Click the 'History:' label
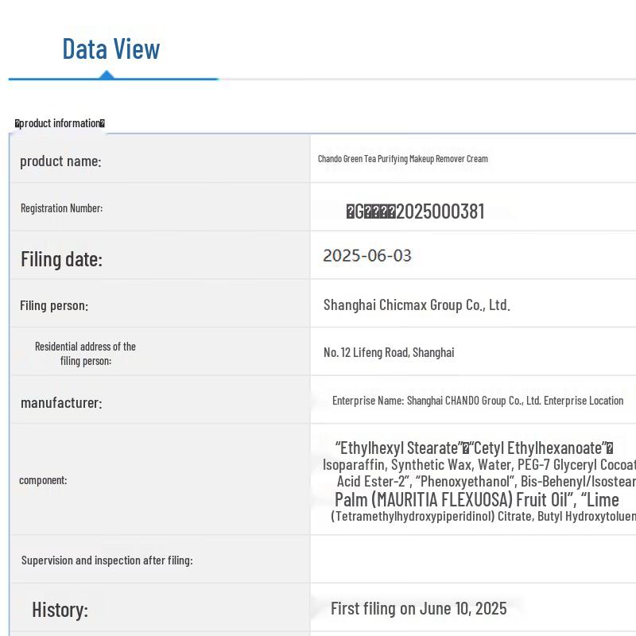 click(60, 610)
